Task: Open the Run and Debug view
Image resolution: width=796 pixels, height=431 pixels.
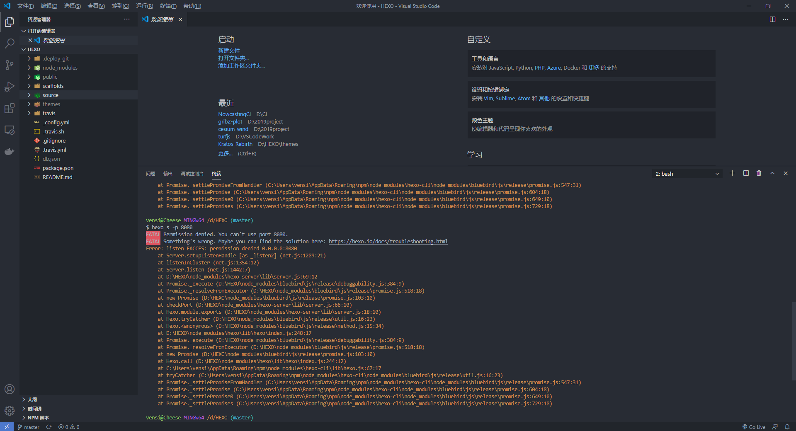Action: (x=10, y=87)
